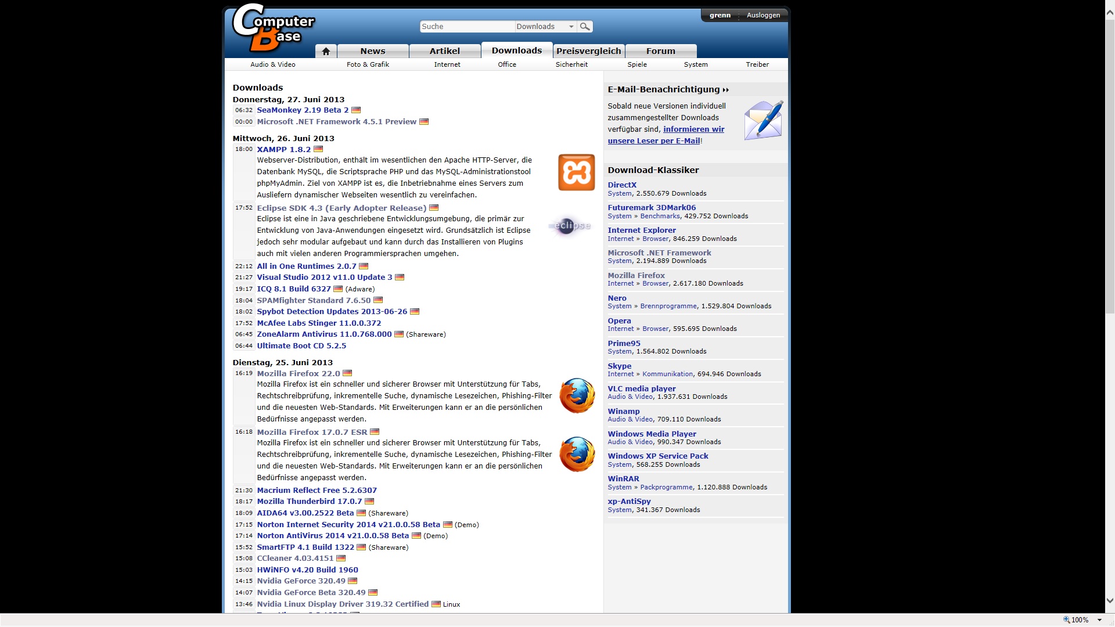Expand E-Mail-Benachrichtigung heading arrows
Image resolution: width=1115 pixels, height=627 pixels.
pos(725,90)
